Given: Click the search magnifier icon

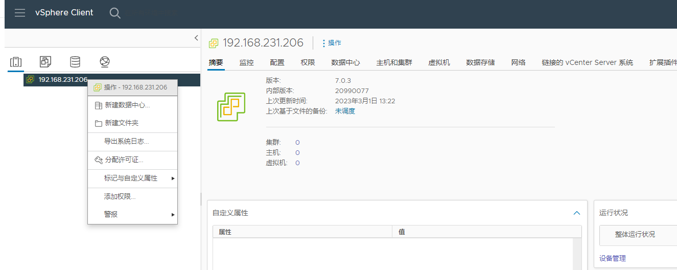Looking at the screenshot, I should click(115, 13).
